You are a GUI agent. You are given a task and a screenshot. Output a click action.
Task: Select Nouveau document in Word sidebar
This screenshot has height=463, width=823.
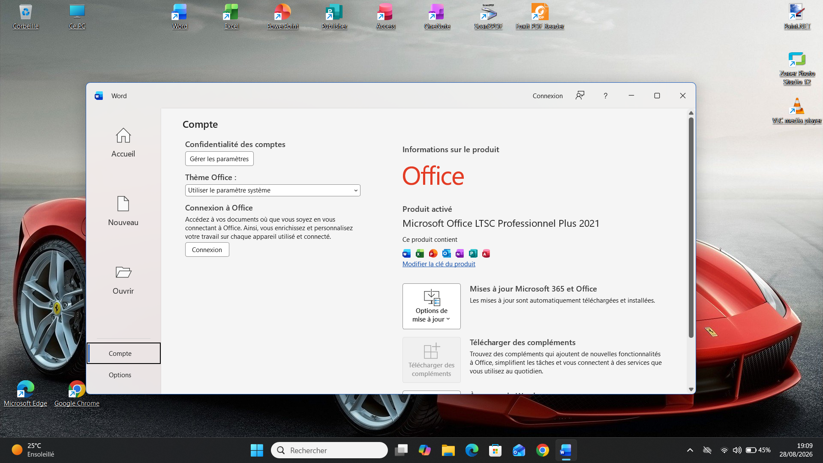[123, 211]
